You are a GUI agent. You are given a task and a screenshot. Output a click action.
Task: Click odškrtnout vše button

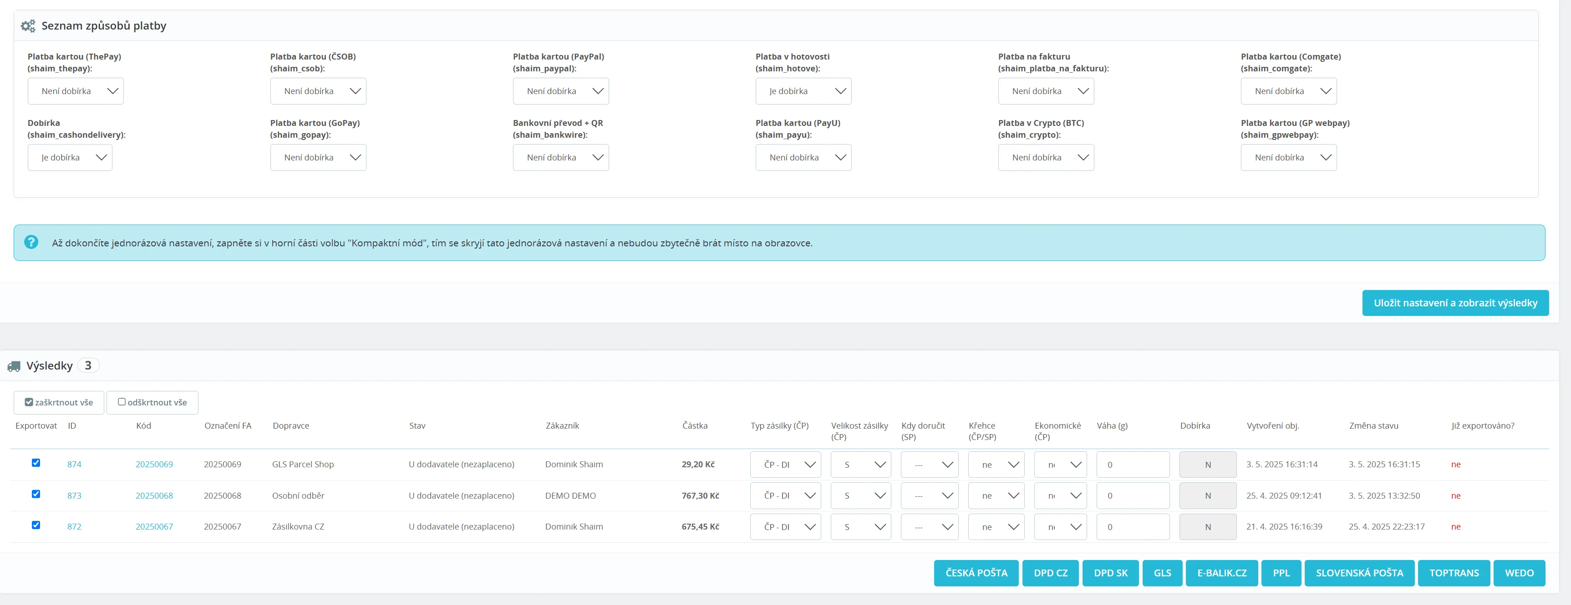[153, 402]
